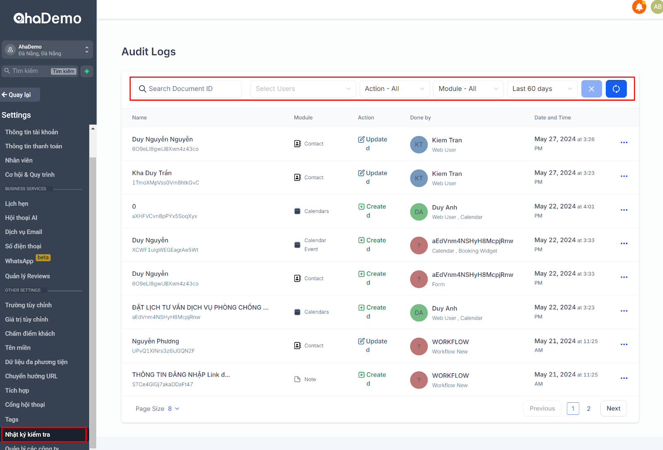Screen dimensions: 663x450
Task: Open Quản lý Reviews settings
Action: (x=27, y=276)
